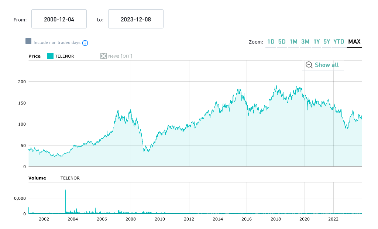The height and width of the screenshot is (229, 378).
Task: Set zoom range to 5D
Action: (282, 42)
